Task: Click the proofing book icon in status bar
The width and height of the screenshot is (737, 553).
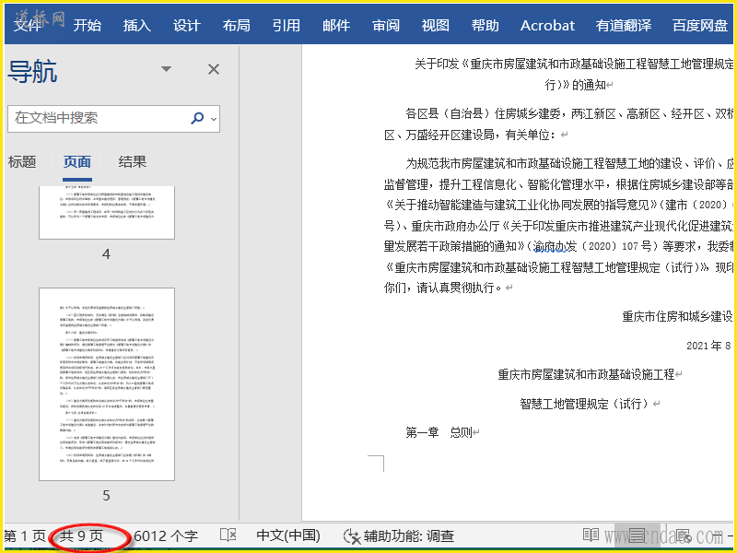Action: tap(228, 535)
